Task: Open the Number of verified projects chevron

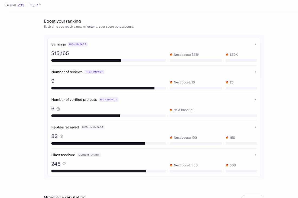Action: pos(255,100)
